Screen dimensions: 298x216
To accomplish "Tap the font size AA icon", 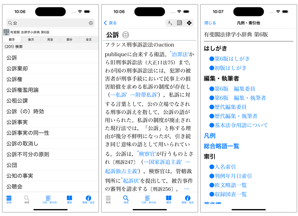I will (170, 23).
